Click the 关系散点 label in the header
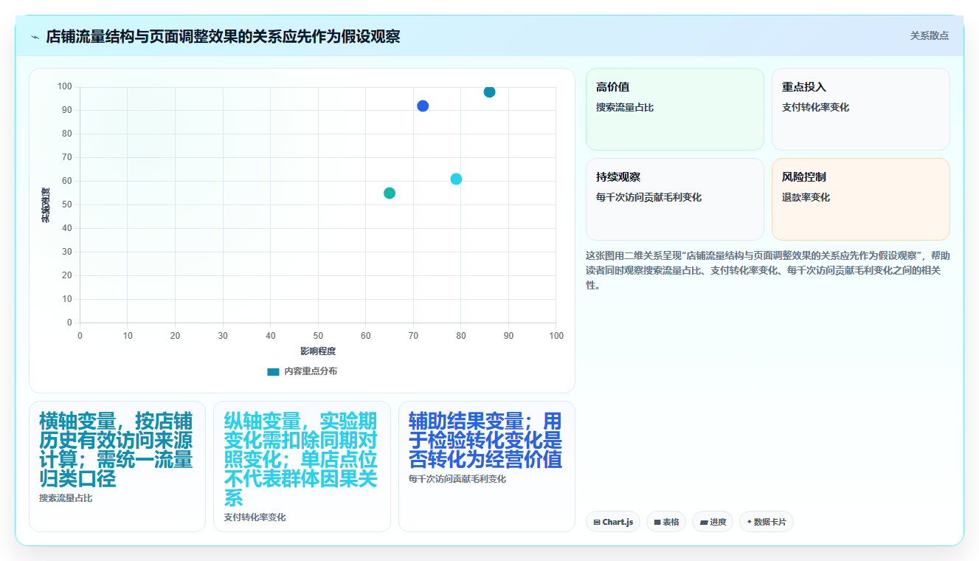 pyautogui.click(x=929, y=35)
